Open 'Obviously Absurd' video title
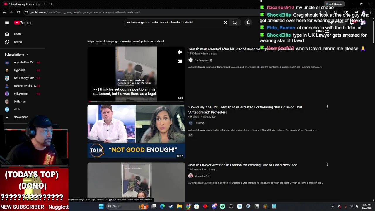Screen dimensions: 375x211 (245, 110)
